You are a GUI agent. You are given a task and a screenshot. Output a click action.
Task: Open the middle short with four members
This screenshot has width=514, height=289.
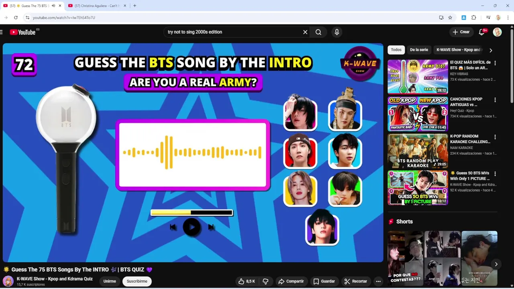coord(442,258)
